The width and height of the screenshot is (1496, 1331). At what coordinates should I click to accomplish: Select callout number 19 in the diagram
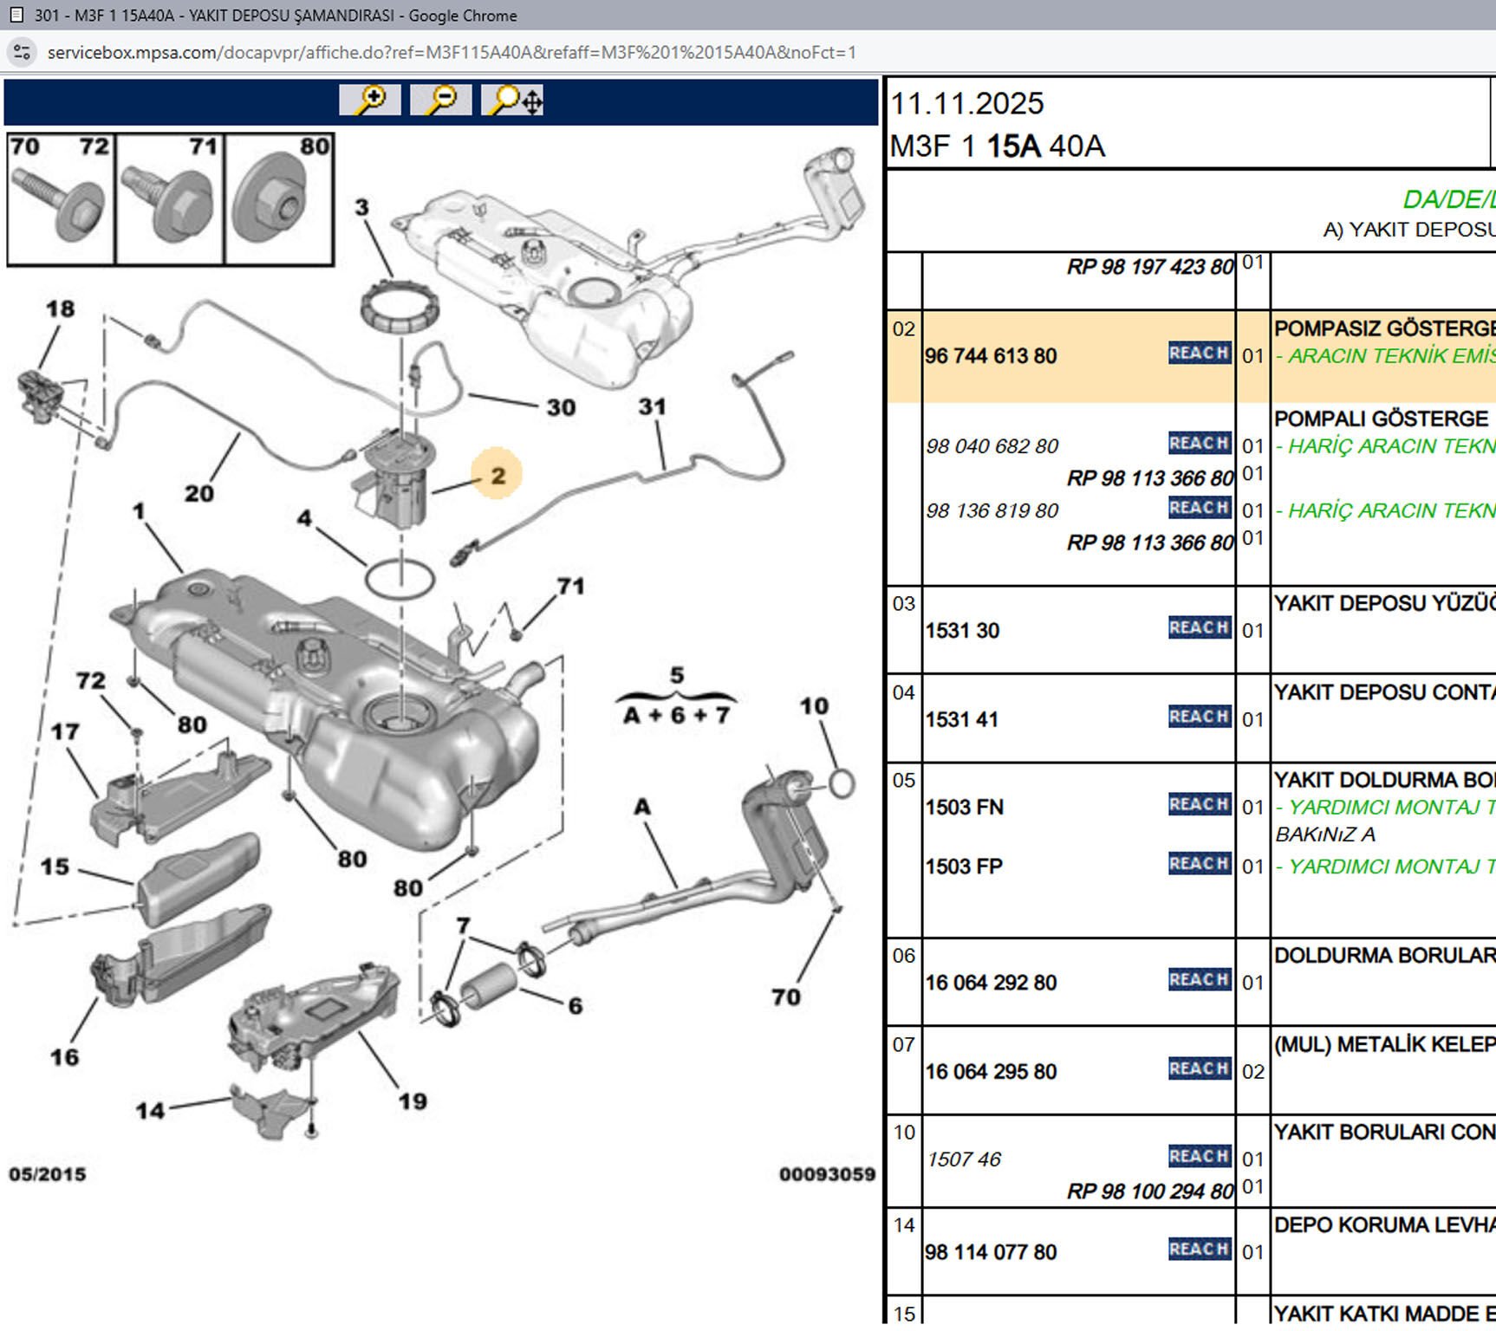[x=413, y=1101]
